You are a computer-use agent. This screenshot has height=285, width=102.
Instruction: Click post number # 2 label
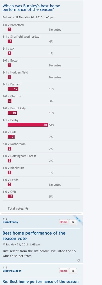coord(5,267)
